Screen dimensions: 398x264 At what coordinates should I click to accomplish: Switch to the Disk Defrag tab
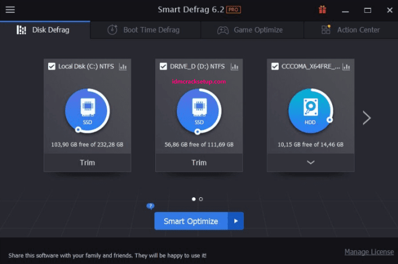(45, 30)
